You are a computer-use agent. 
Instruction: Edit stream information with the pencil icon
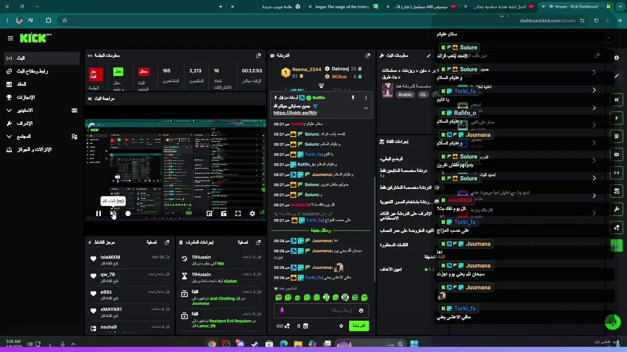(429, 56)
